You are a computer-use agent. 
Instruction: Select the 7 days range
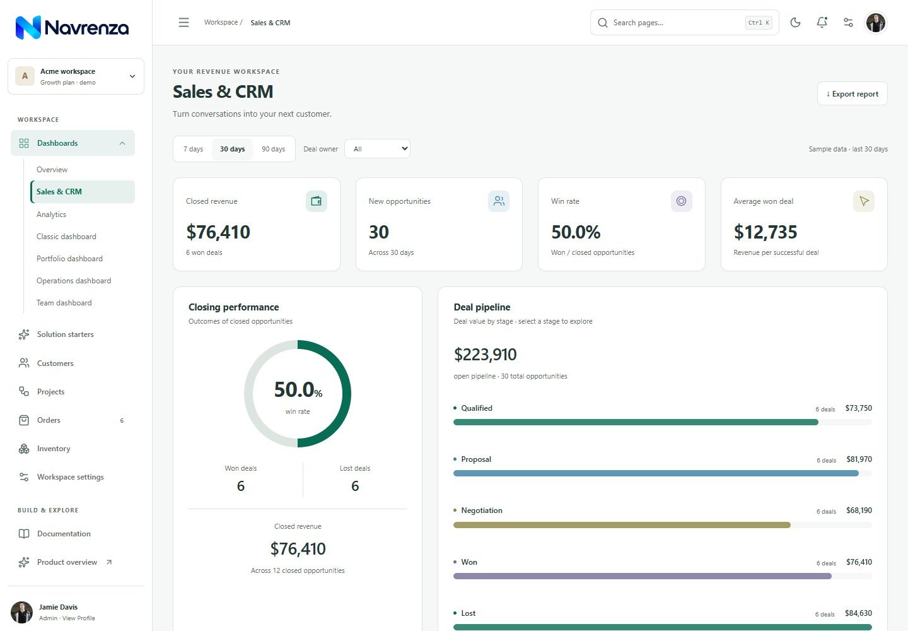click(193, 149)
